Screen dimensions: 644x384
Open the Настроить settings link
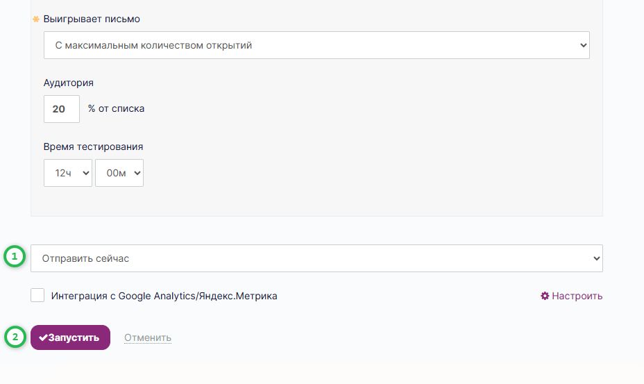tap(577, 296)
